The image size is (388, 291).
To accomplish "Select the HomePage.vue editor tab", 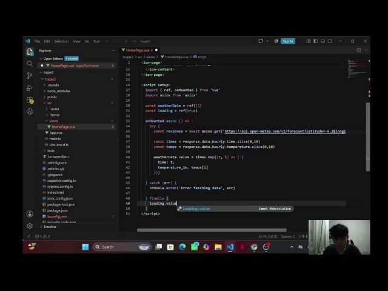I will (139, 50).
